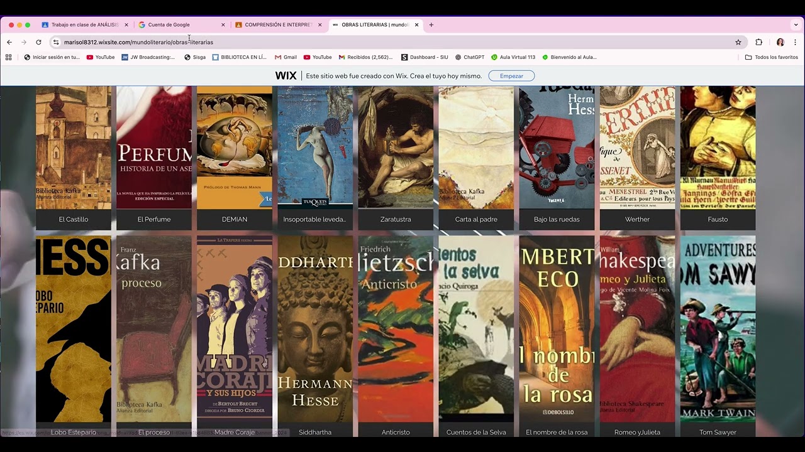Close the Cuenta de Google tab
Screen dimensions: 805x452
223,25
